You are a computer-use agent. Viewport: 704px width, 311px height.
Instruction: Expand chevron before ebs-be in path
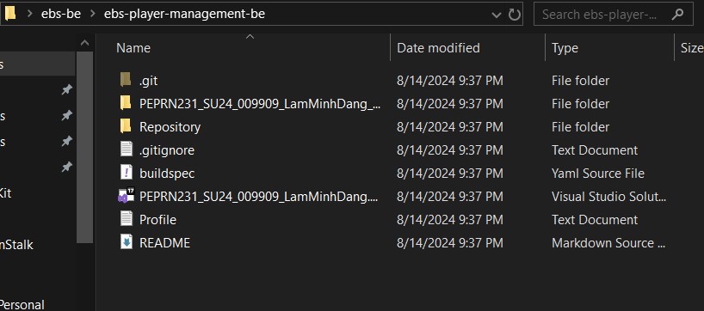[x=30, y=14]
